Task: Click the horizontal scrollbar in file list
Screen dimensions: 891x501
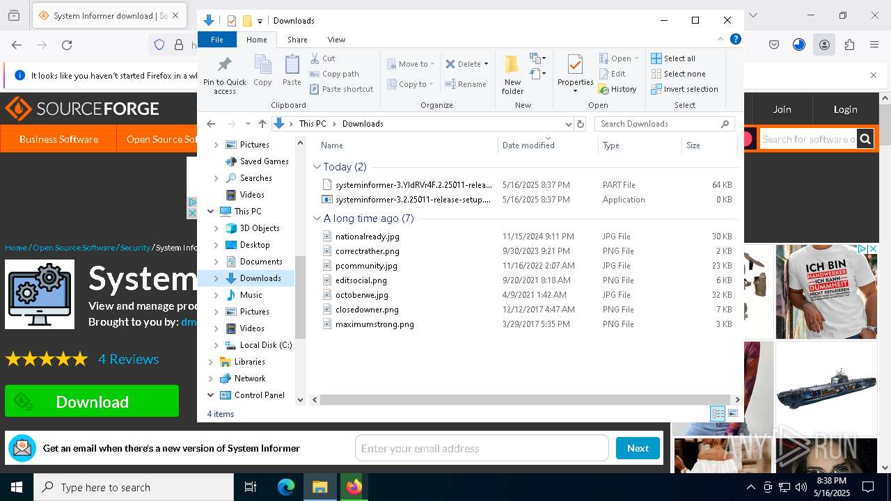Action: pos(525,399)
